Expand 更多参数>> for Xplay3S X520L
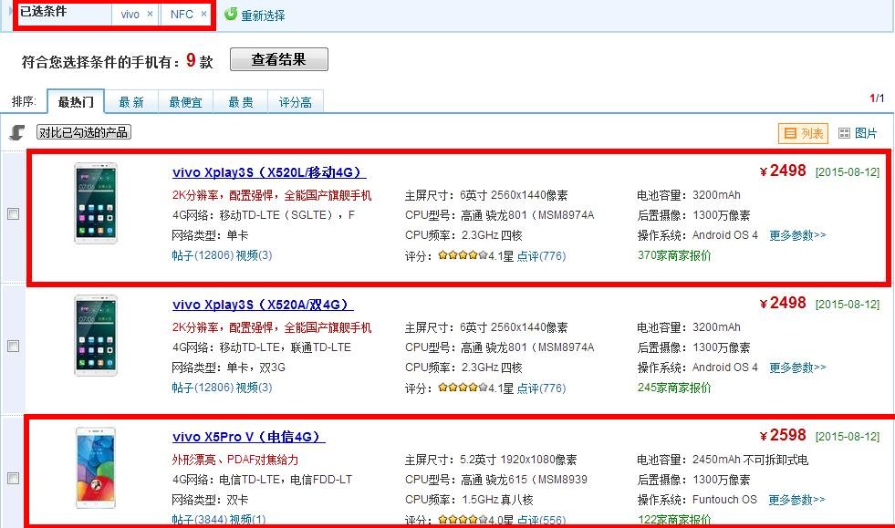This screenshot has height=528, width=895. coord(797,235)
